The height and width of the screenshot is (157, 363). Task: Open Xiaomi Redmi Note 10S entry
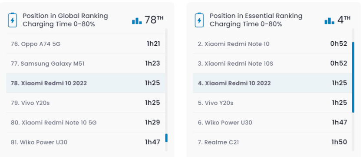272,63
